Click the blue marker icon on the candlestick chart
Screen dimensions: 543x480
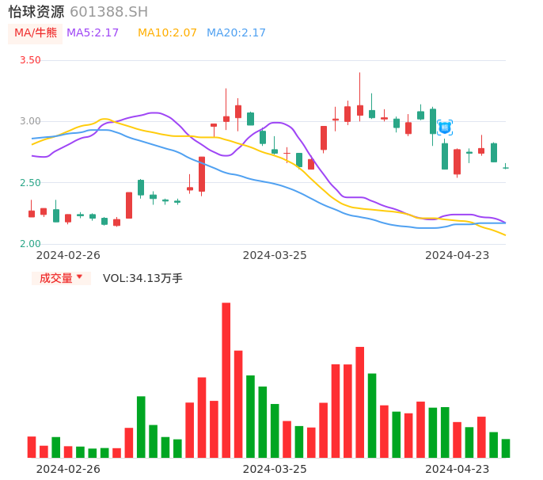(x=445, y=128)
